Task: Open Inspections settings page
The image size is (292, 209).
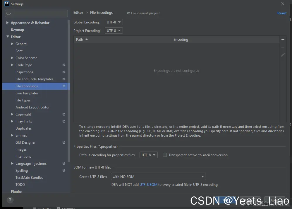Action: pyautogui.click(x=24, y=72)
